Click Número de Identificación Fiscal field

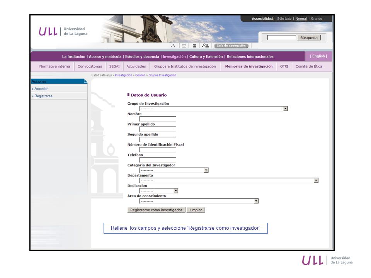(158, 150)
